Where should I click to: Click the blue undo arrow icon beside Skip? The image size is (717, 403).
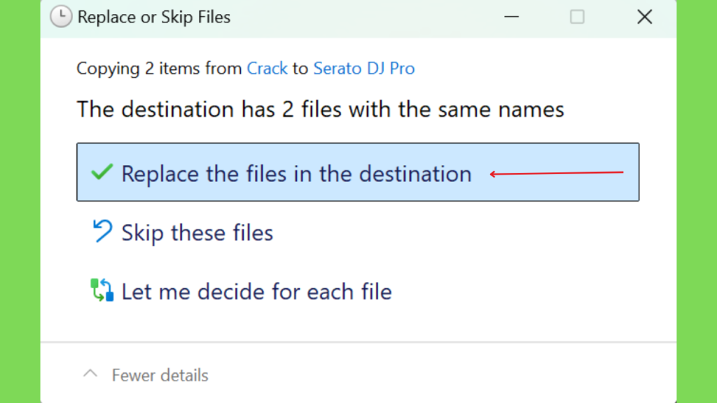102,231
